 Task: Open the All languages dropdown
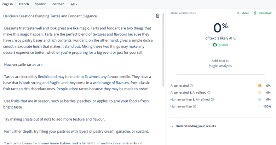74,4
